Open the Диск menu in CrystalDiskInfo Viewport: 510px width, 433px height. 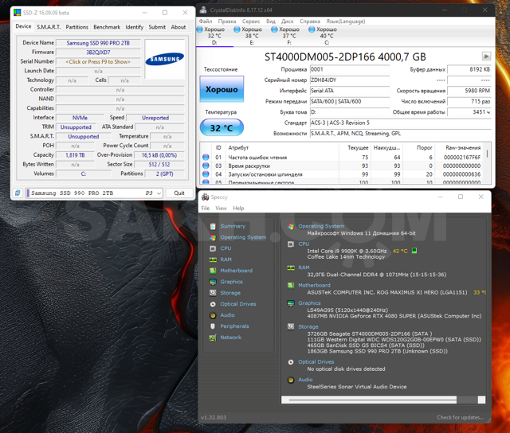click(288, 21)
